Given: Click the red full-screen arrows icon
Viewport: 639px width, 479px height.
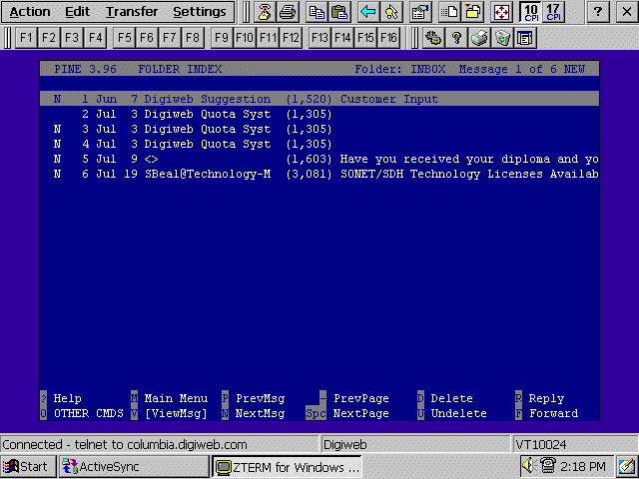Looking at the screenshot, I should (x=501, y=12).
